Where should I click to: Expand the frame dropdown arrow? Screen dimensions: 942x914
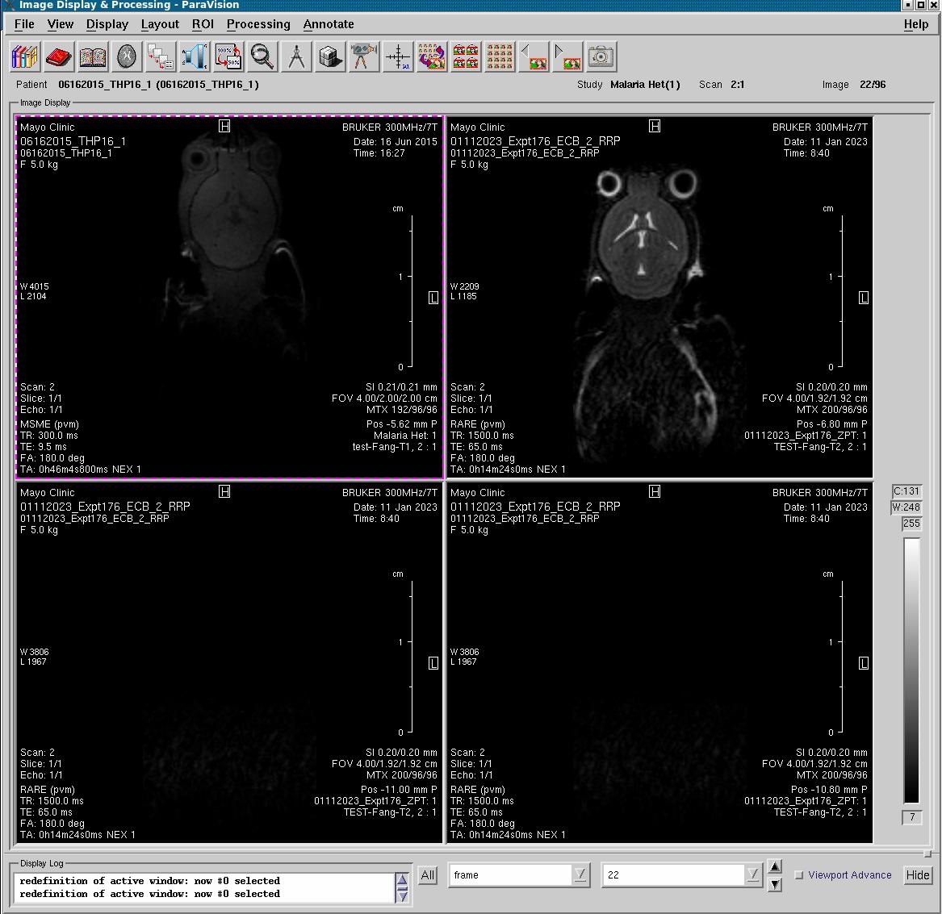[x=580, y=875]
